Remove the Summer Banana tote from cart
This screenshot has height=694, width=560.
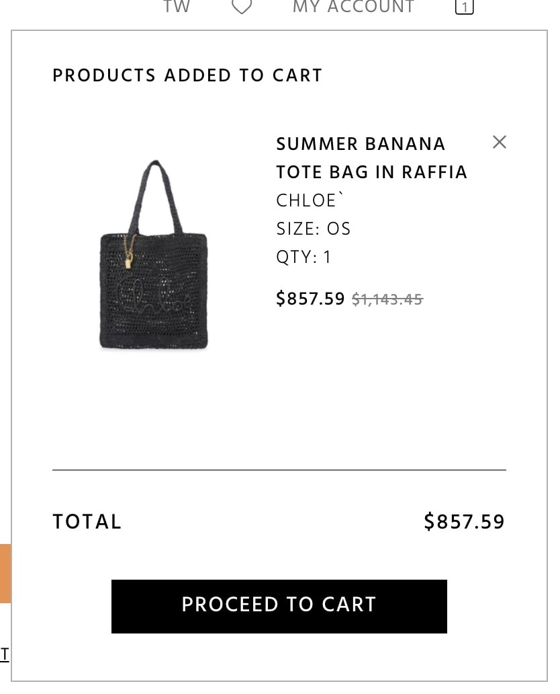[x=500, y=142]
